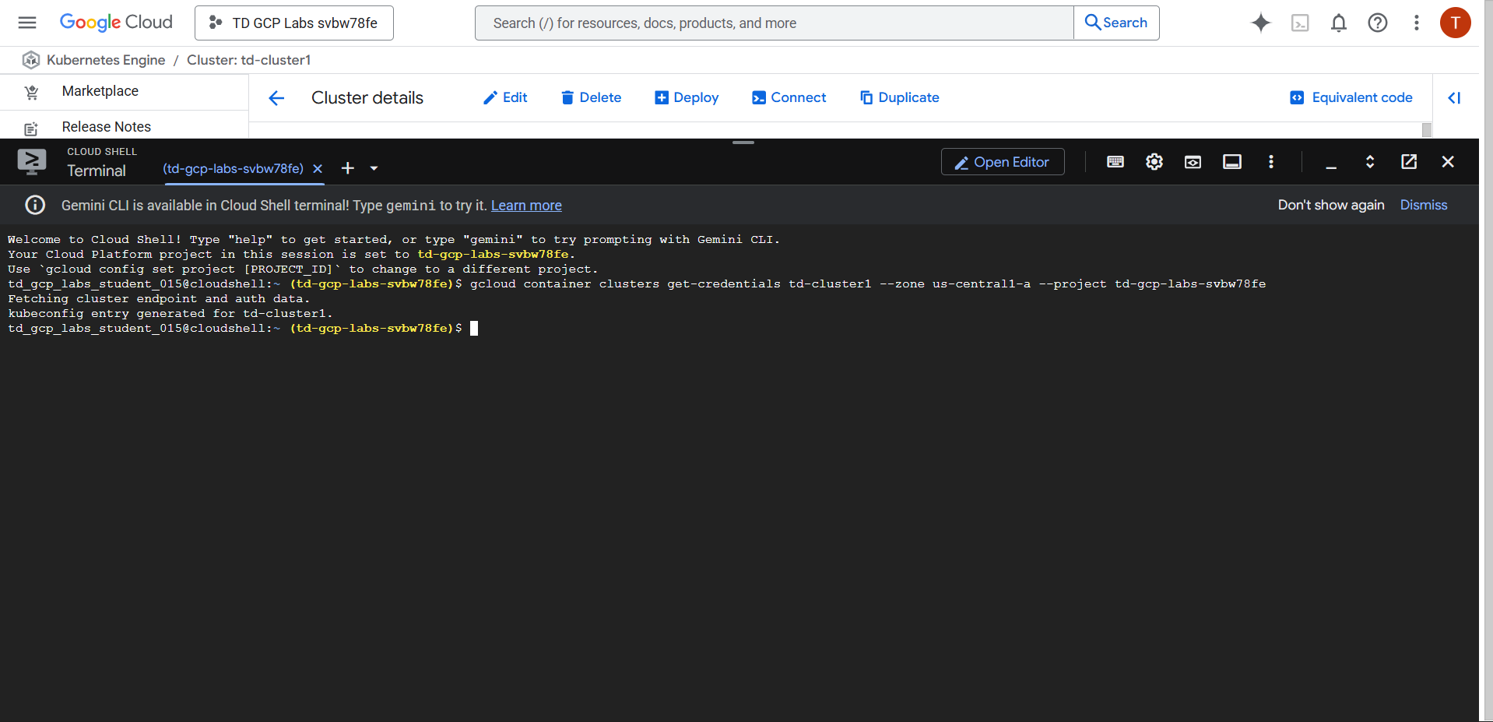Open the notifications bell
Viewport: 1493px width, 722px height.
click(1338, 23)
